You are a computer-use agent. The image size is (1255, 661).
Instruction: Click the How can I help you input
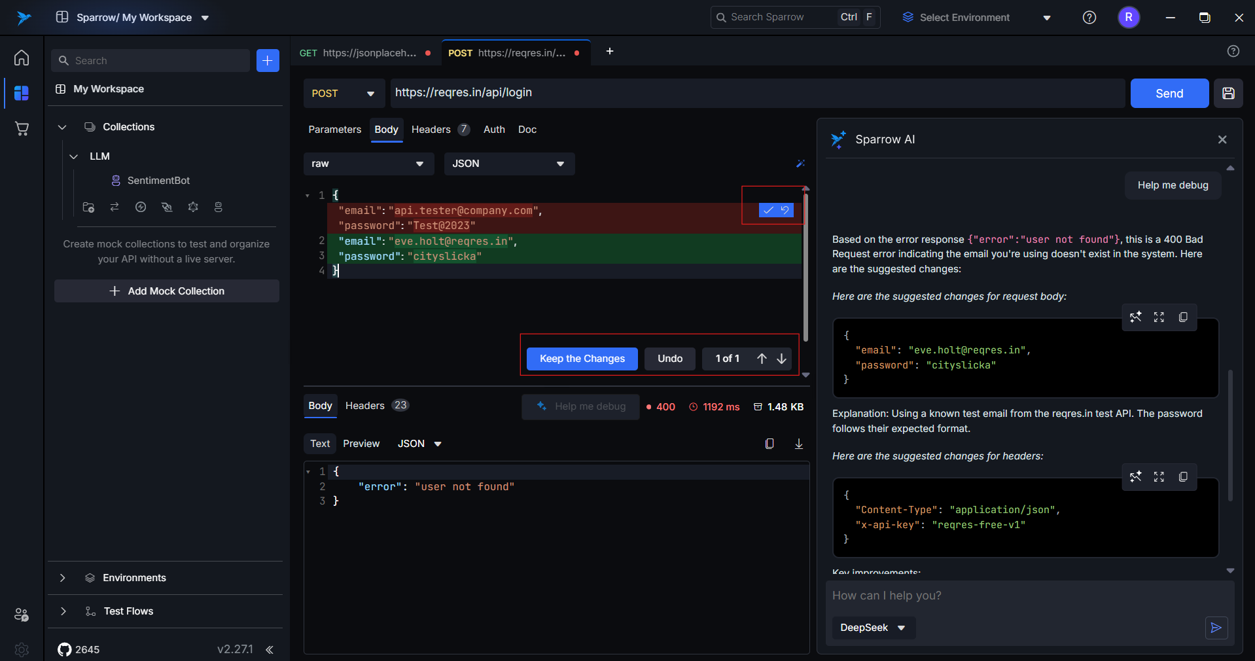point(1029,596)
